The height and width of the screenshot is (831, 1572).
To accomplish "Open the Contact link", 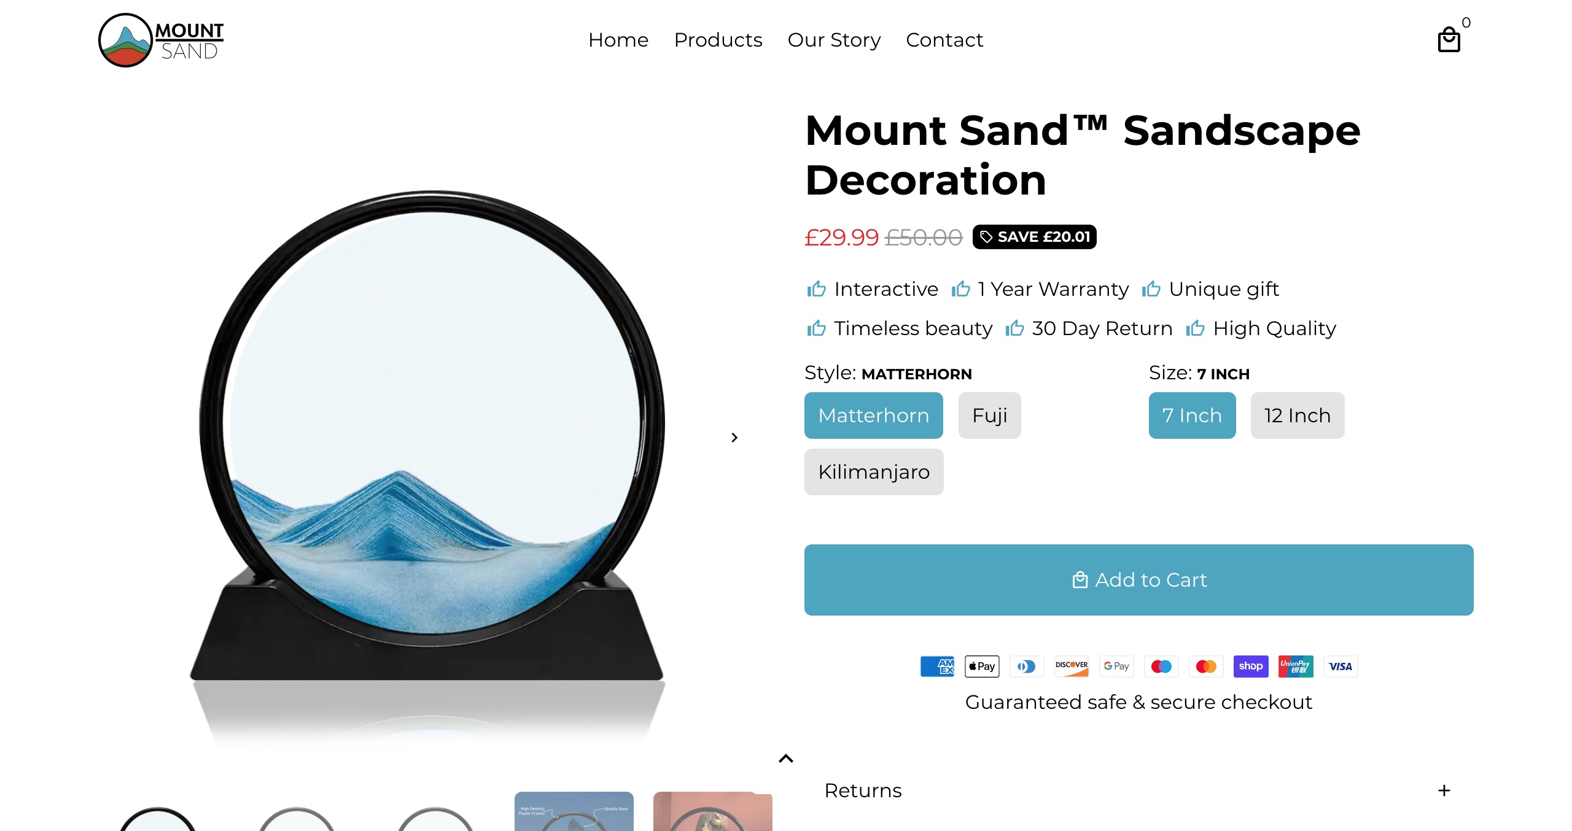I will click(x=944, y=40).
